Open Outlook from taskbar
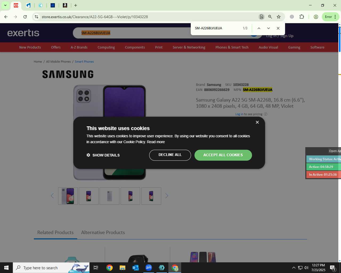Viewport: 341px width, 273px height. (136, 268)
